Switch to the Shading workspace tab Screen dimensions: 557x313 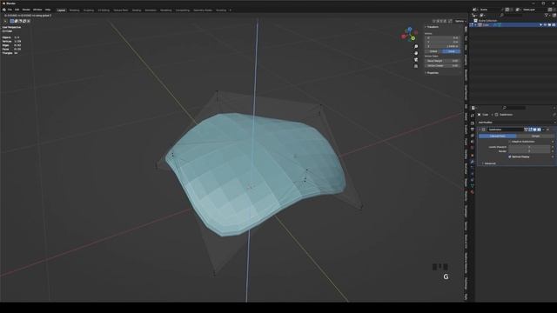tap(137, 10)
